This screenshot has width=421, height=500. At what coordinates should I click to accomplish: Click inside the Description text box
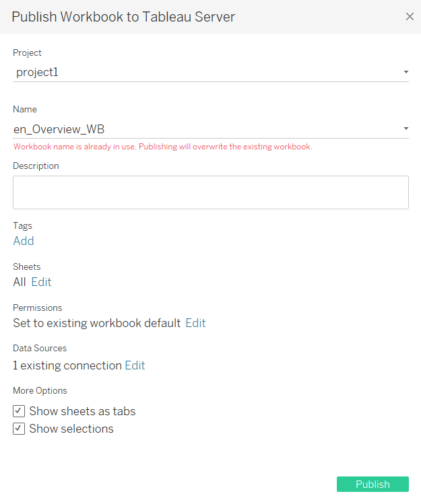[211, 192]
